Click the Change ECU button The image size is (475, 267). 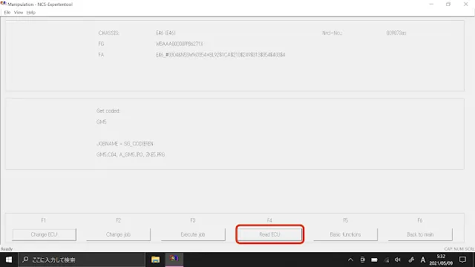pyautogui.click(x=45, y=234)
